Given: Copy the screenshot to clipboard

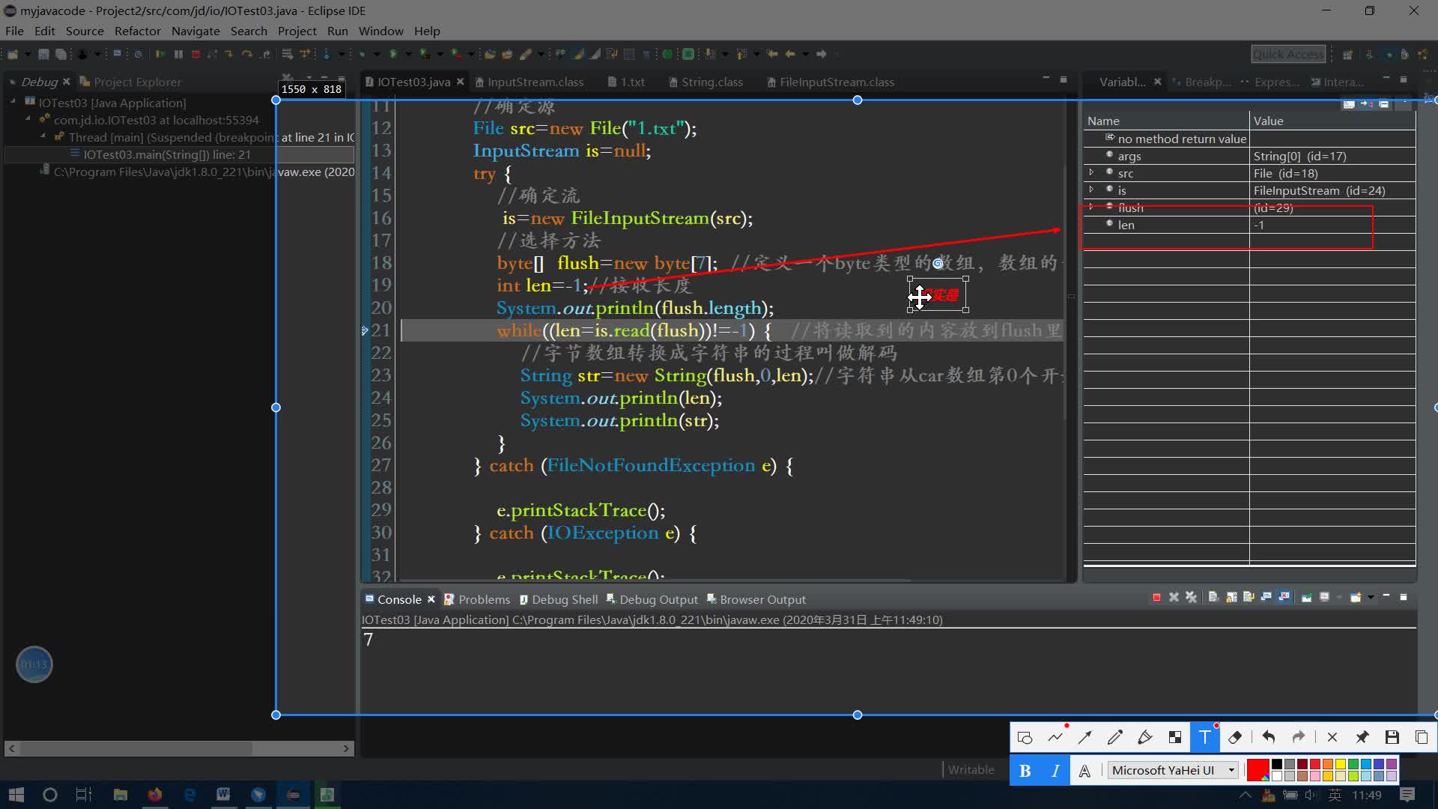Looking at the screenshot, I should coord(1422,738).
